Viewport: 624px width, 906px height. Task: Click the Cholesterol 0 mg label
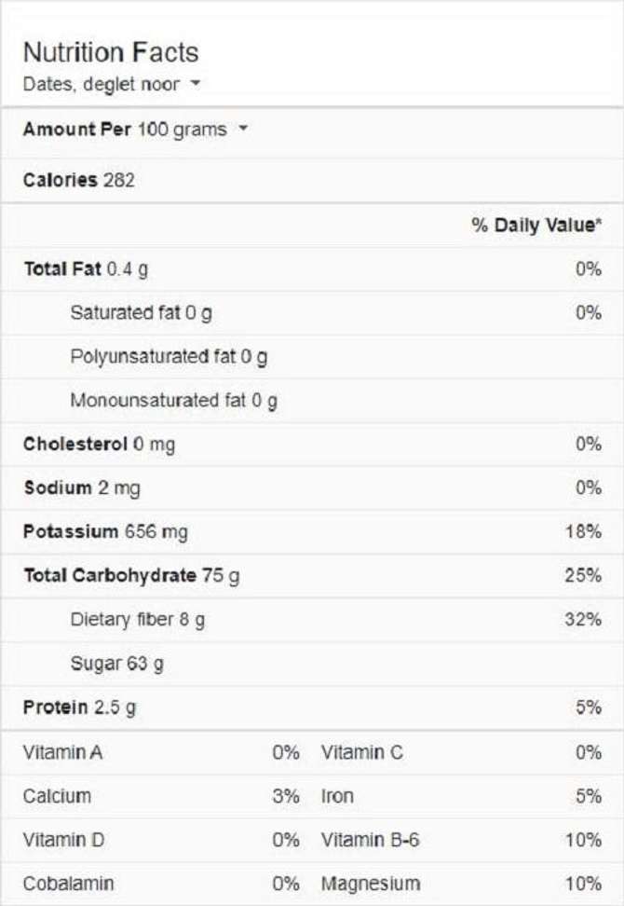click(99, 445)
